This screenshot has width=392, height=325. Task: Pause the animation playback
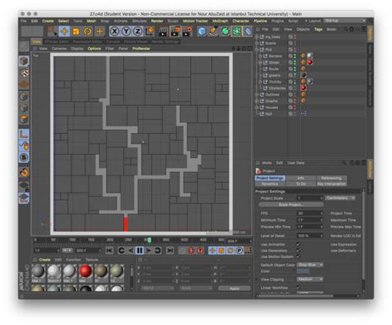(140, 251)
